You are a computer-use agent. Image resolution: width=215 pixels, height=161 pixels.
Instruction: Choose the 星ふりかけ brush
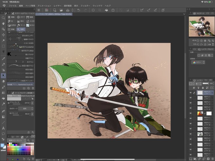[x=21, y=54]
